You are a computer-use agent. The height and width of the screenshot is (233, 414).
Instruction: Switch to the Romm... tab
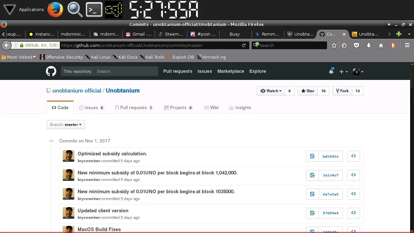[268, 34]
